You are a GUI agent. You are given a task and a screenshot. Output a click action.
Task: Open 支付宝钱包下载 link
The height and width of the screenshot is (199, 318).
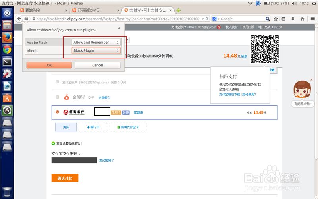coord(229,94)
